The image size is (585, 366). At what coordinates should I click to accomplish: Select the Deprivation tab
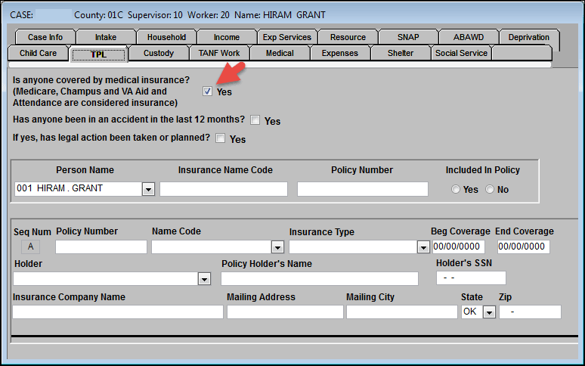(528, 37)
